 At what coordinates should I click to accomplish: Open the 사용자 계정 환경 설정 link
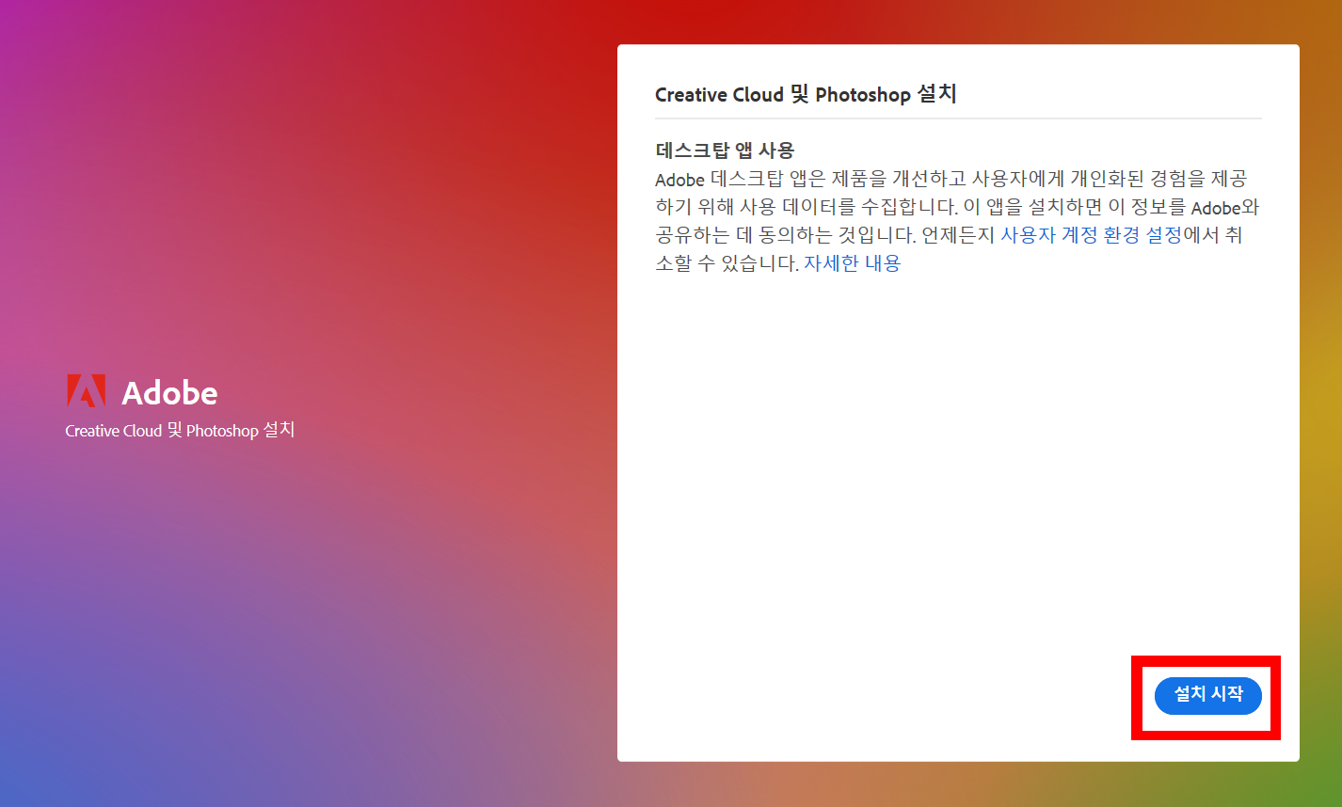[x=1091, y=235]
